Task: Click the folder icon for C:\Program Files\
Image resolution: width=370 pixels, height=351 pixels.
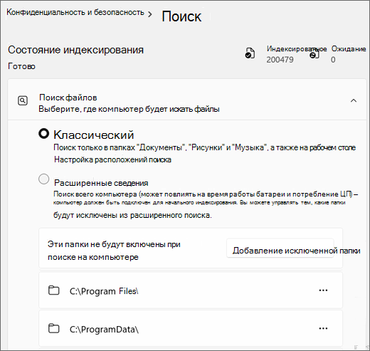Action: pyautogui.click(x=54, y=290)
